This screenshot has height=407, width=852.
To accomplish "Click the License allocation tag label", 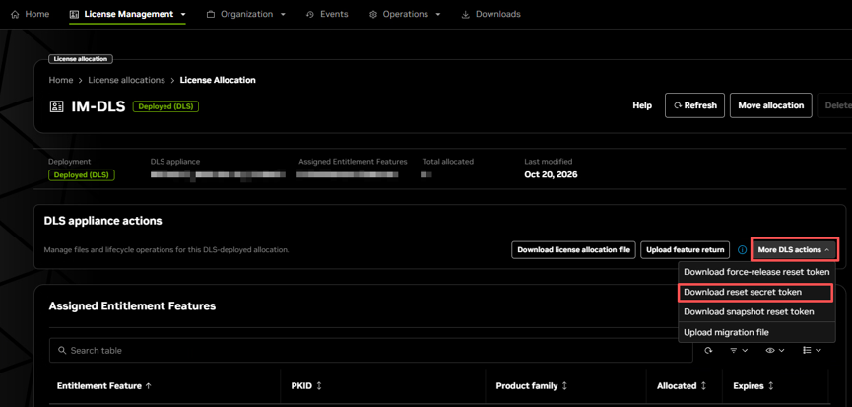I will (x=81, y=59).
